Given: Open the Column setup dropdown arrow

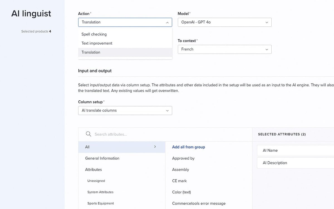Looking at the screenshot, I should pyautogui.click(x=167, y=111).
